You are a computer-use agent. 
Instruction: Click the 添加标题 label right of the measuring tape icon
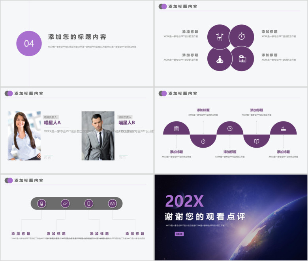click(x=269, y=55)
